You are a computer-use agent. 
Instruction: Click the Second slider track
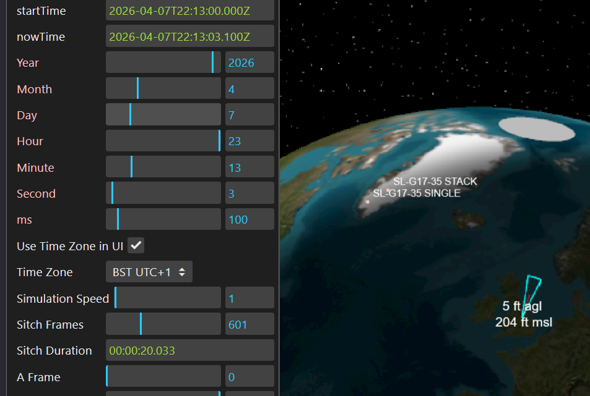click(163, 193)
